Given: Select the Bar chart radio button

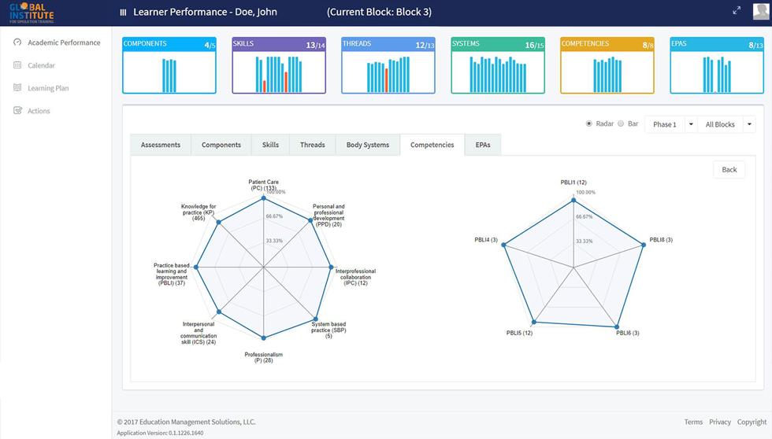Looking at the screenshot, I should [x=621, y=124].
